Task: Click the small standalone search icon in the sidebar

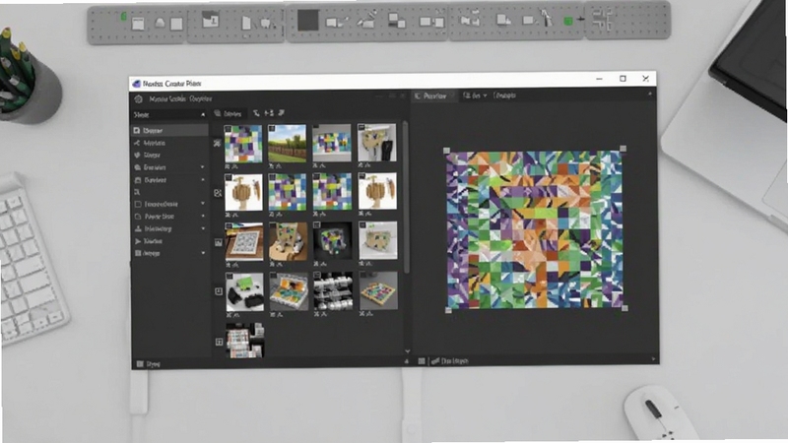Action: click(137, 192)
